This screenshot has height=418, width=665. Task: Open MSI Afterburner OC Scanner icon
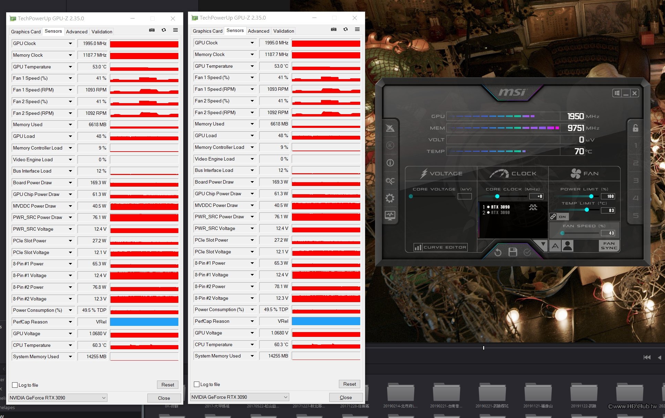[390, 180]
